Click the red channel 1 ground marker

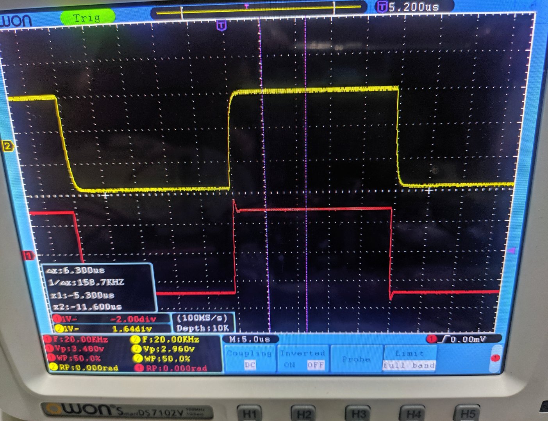coord(29,256)
